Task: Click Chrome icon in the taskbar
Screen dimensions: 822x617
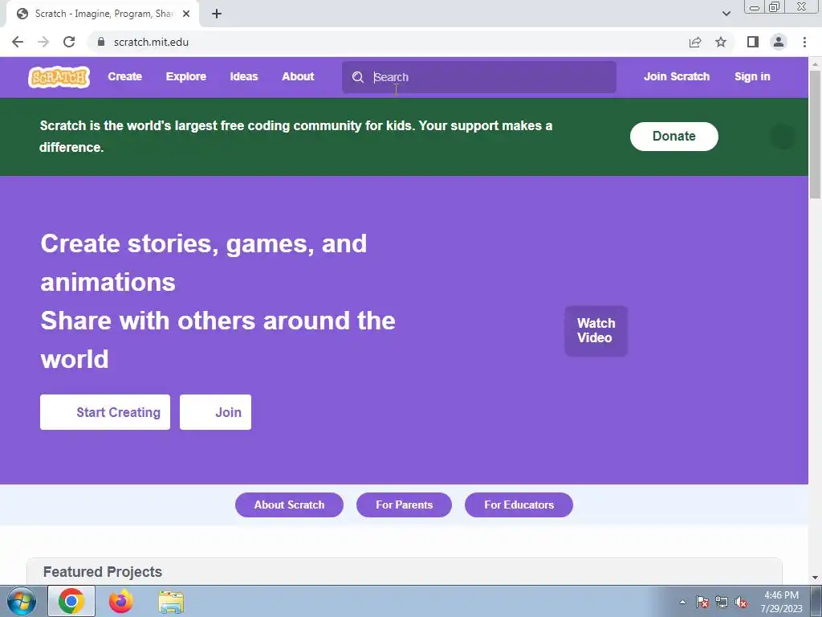Action: point(71,601)
